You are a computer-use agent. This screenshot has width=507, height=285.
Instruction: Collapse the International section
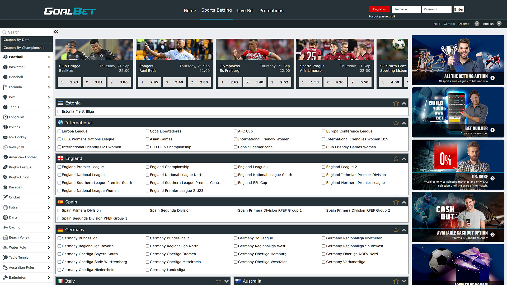(x=404, y=123)
